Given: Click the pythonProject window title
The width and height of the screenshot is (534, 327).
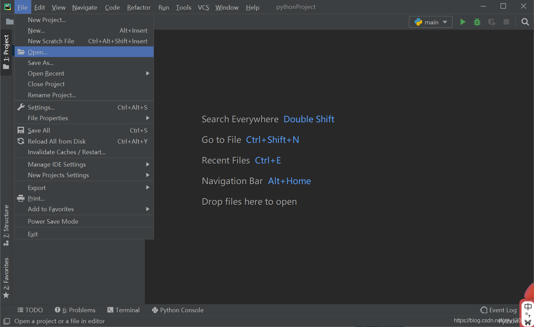Looking at the screenshot, I should pos(296,7).
